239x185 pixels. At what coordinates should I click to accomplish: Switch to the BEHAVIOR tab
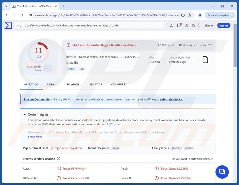tap(96, 84)
